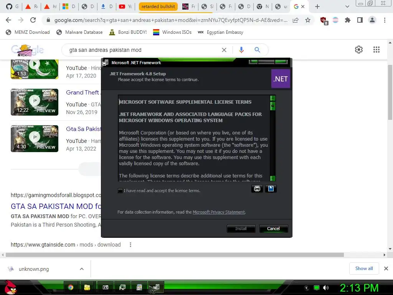
Task: Bookmark this page with star icon
Action: (x=308, y=20)
